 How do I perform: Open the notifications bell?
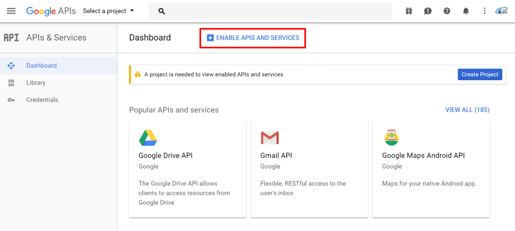coord(466,11)
